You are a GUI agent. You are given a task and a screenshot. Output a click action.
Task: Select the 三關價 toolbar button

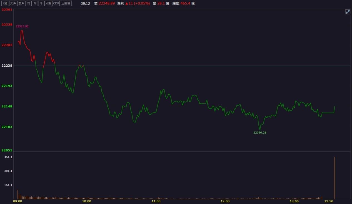[x=66, y=3]
